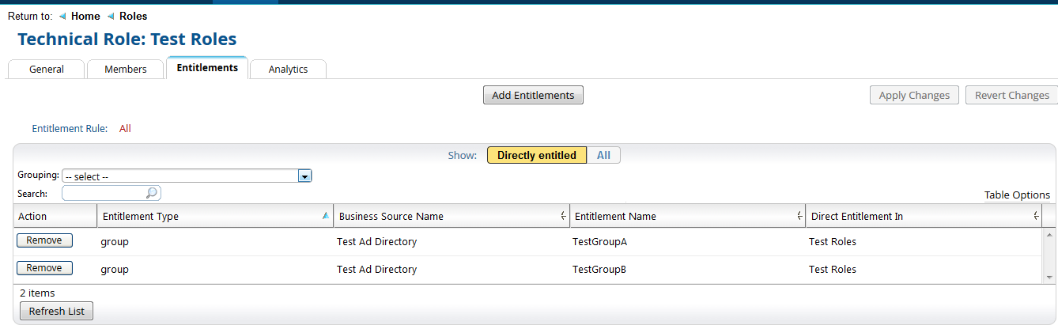
Task: Sort by Entitlement Type column arrow
Action: 326,216
